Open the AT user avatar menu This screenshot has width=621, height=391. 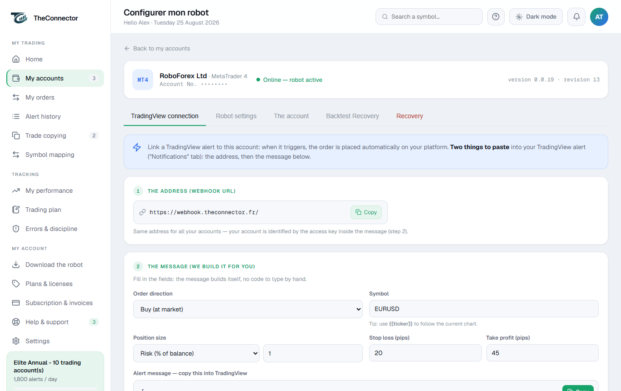click(599, 17)
